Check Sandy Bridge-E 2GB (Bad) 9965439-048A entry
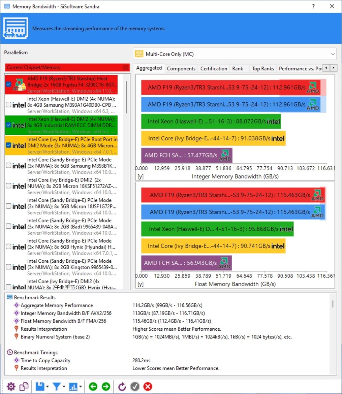Image resolution: width=342 pixels, height=394 pixels. (x=8, y=226)
